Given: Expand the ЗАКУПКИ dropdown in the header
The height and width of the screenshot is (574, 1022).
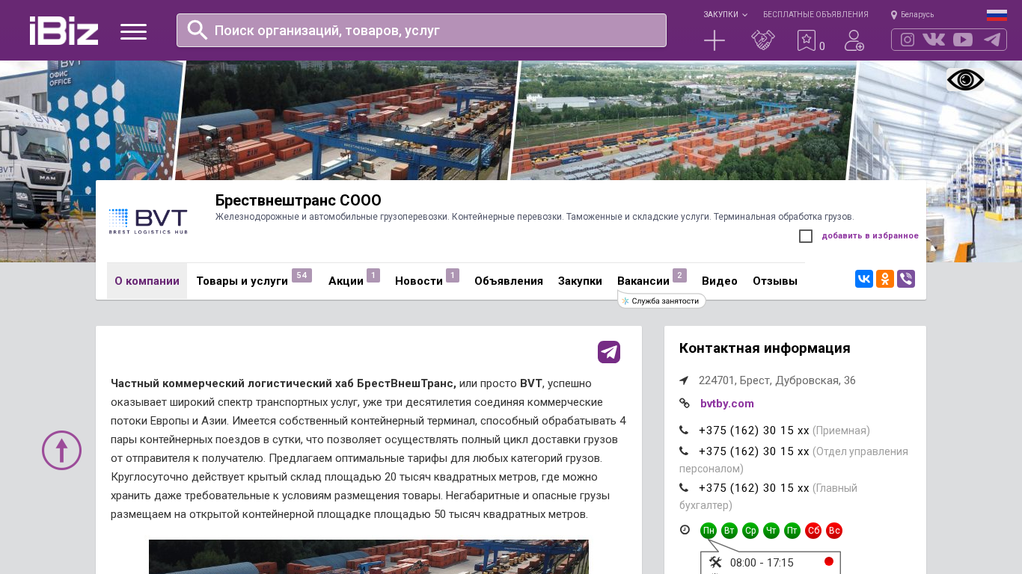Looking at the screenshot, I should coord(725,14).
